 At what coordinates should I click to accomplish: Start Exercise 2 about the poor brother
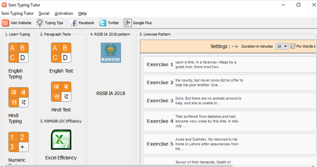(229, 82)
